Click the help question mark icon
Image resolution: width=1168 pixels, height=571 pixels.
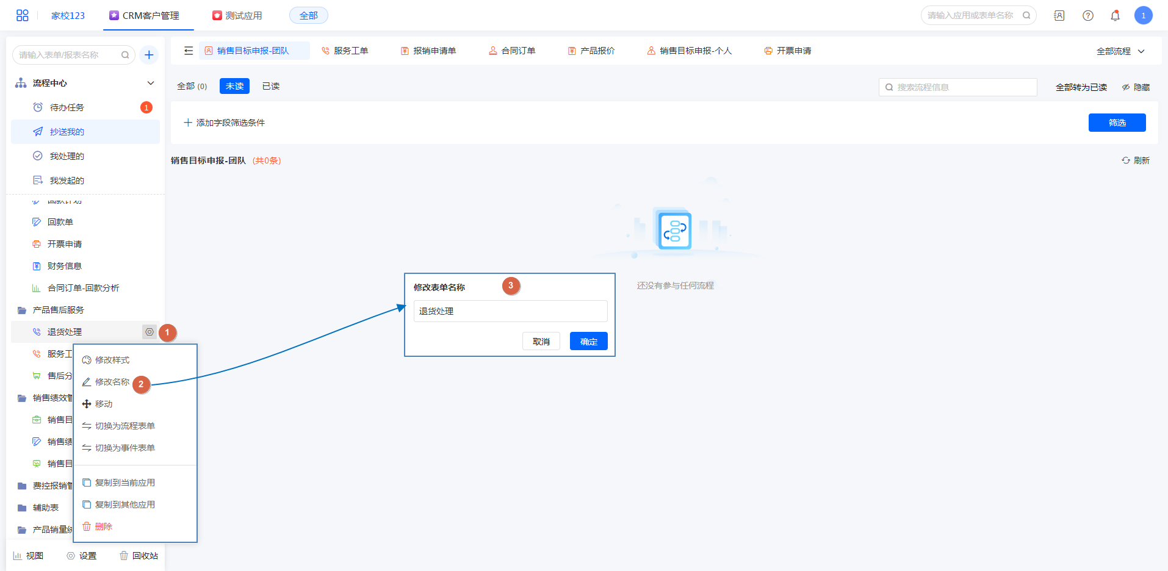click(1087, 16)
